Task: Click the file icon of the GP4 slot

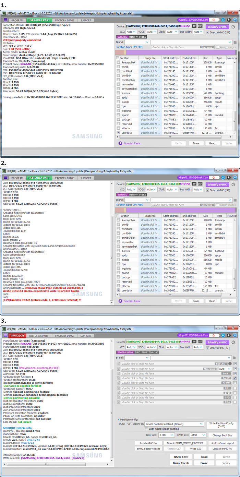Action: point(119,402)
